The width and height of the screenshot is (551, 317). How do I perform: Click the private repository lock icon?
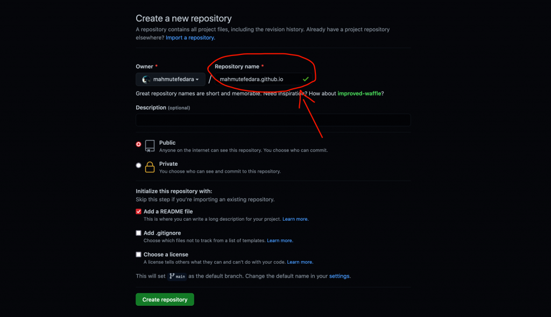tap(150, 167)
